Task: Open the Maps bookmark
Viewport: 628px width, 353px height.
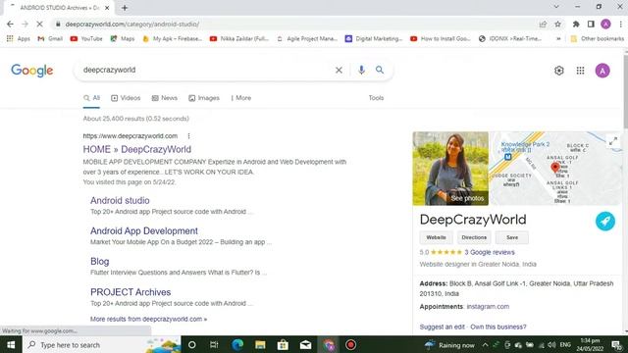Action: tap(123, 39)
